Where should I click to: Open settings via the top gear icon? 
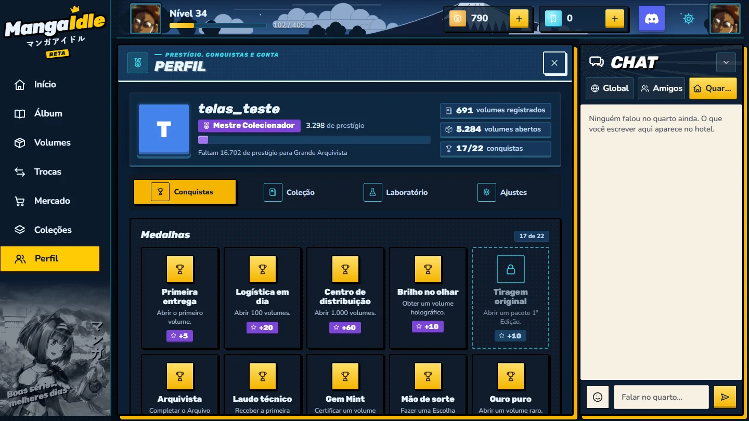689,19
